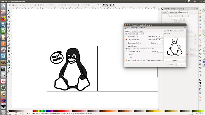
Task: Enable Invert image checkbox
Action: 126,46
